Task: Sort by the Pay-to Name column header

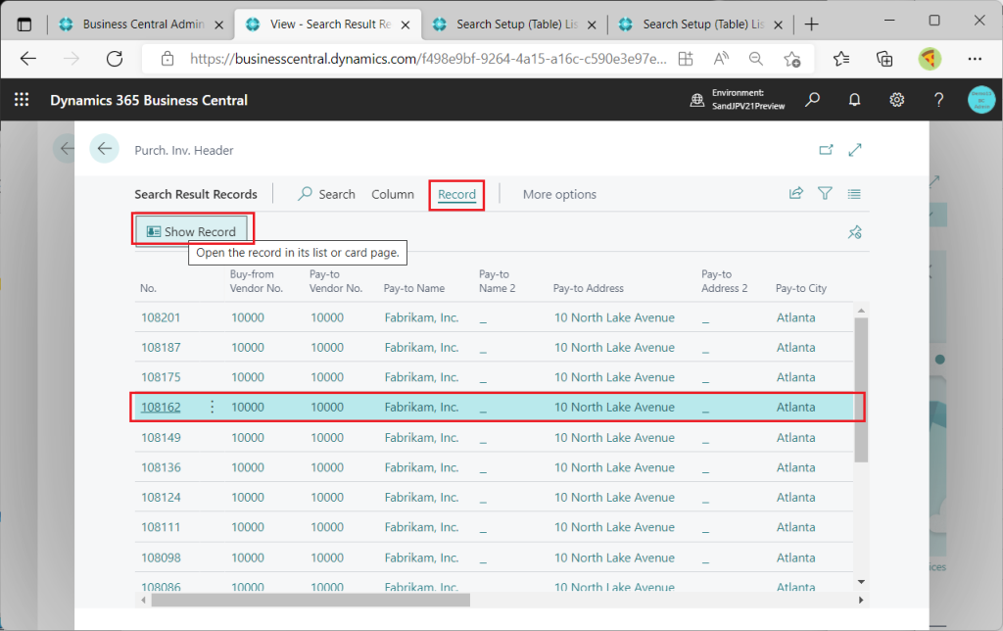Action: point(414,288)
